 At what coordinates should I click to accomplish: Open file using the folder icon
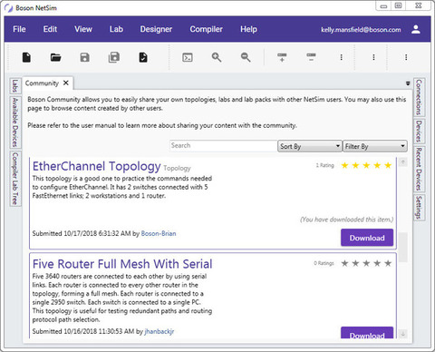[x=55, y=57]
